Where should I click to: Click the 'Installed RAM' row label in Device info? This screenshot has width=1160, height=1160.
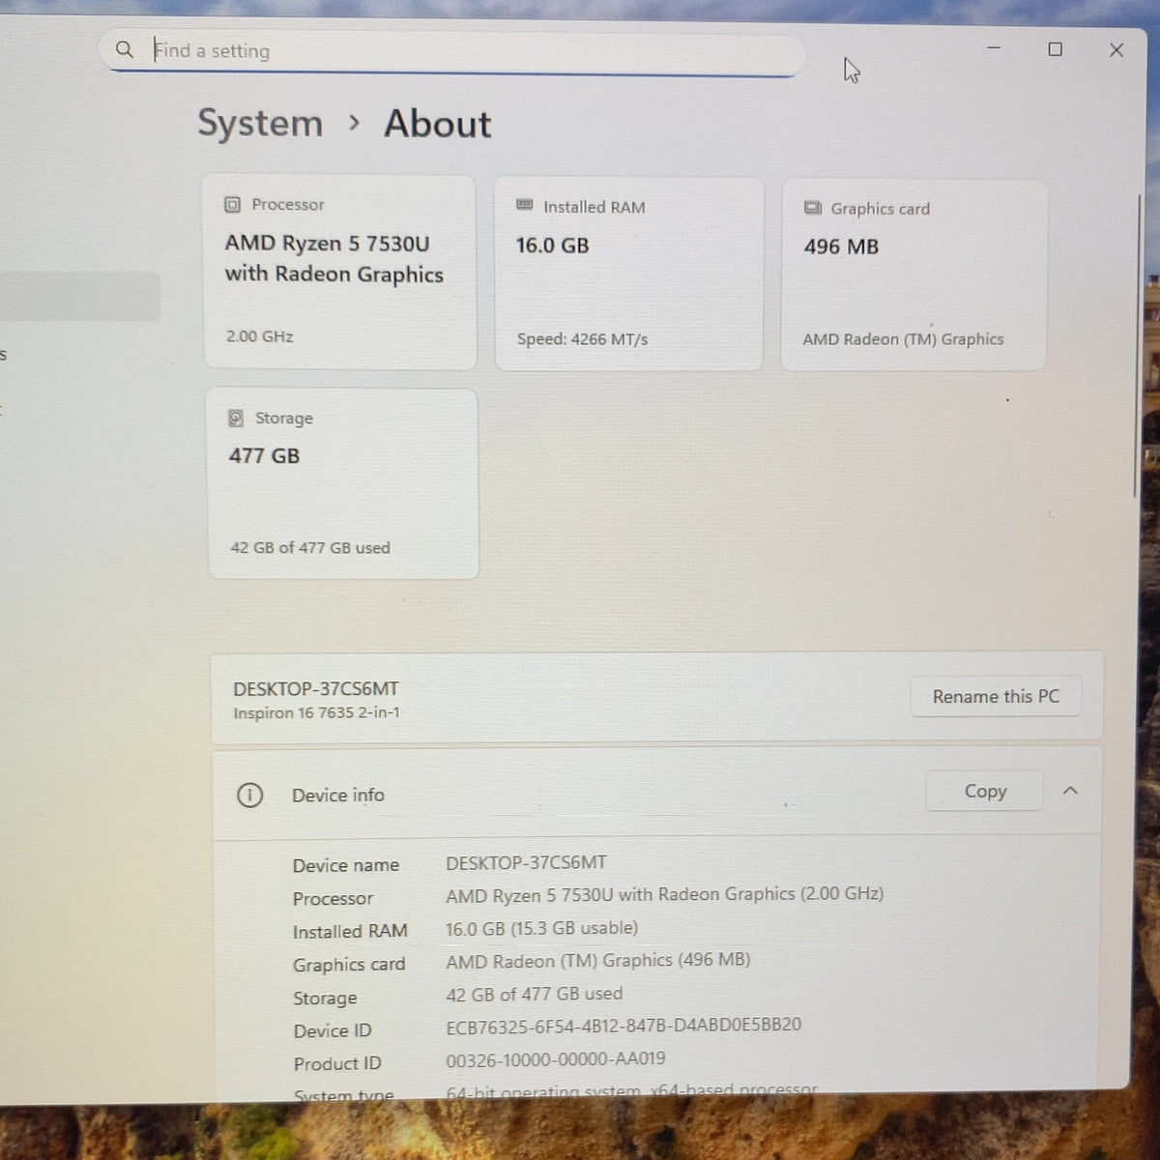click(x=350, y=931)
